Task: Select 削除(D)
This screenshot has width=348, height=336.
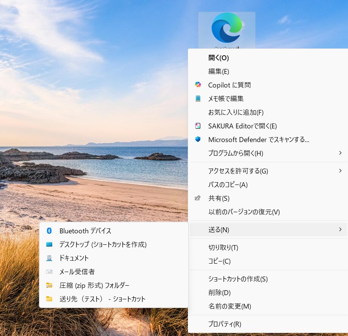Action: [x=268, y=292]
